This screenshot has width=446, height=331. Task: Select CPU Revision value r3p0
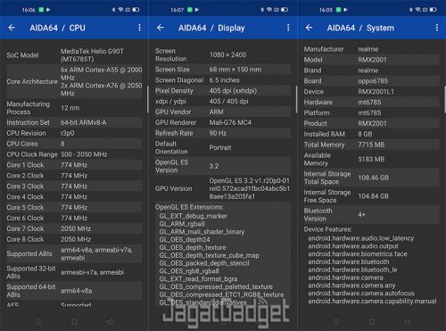[x=67, y=133]
